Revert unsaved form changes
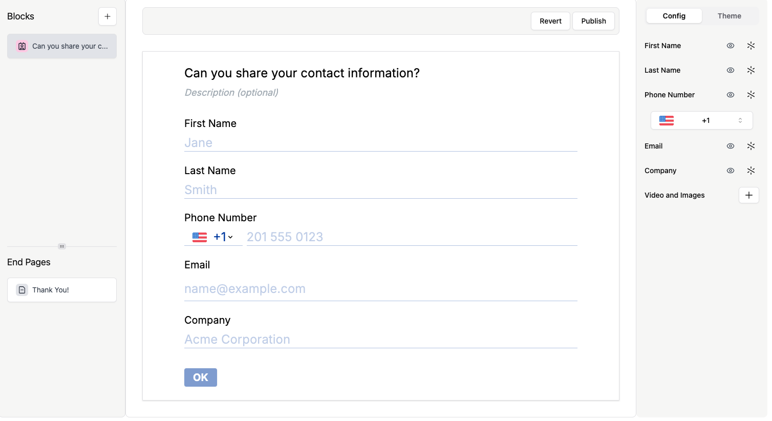 (550, 21)
